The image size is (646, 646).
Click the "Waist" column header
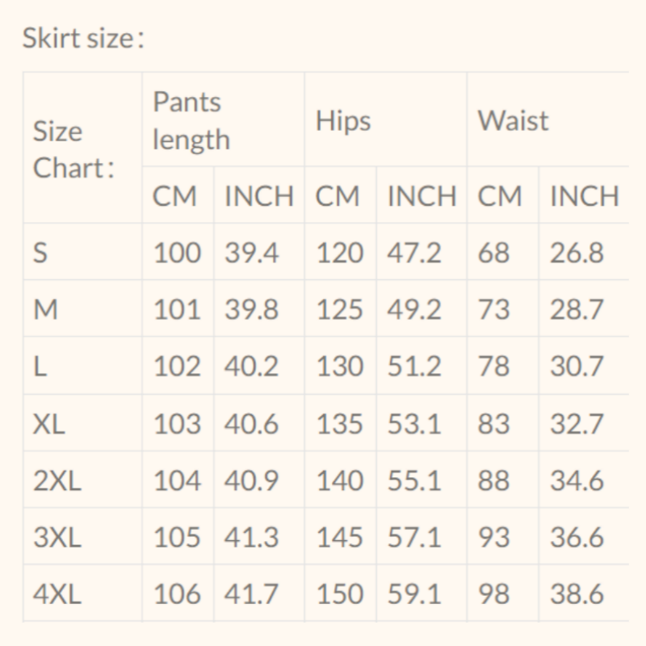pyautogui.click(x=513, y=121)
